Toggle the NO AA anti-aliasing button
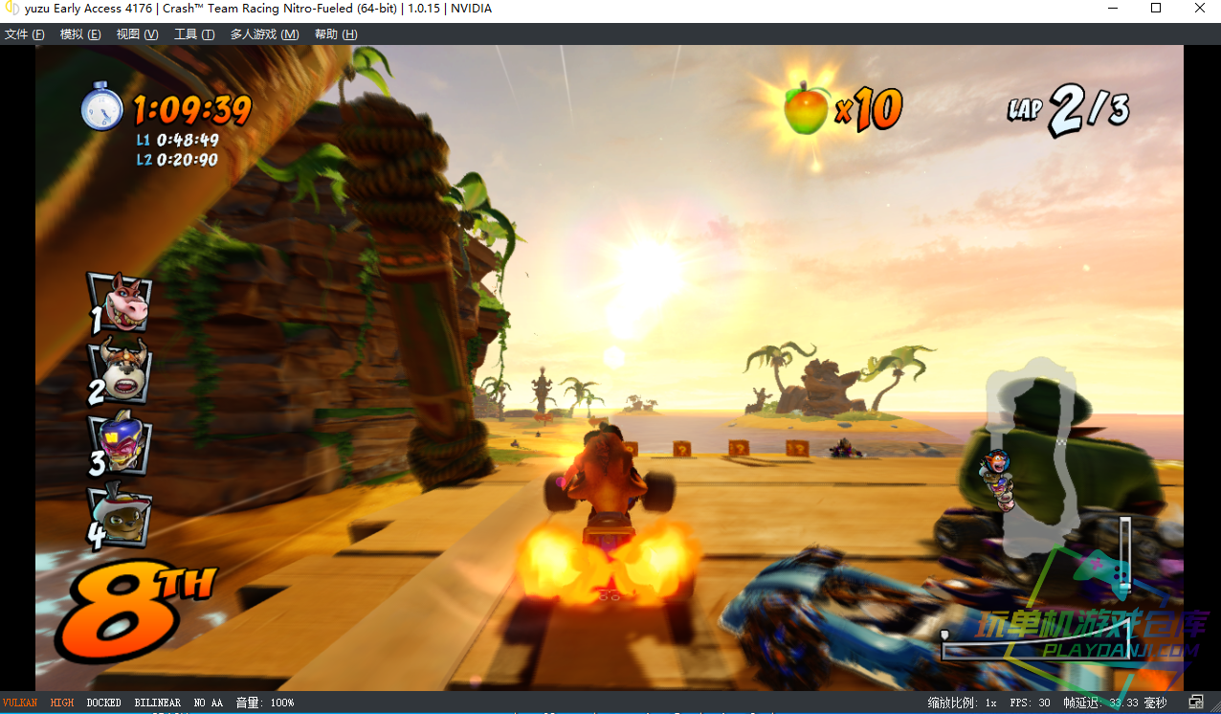This screenshot has width=1221, height=714. tap(208, 703)
